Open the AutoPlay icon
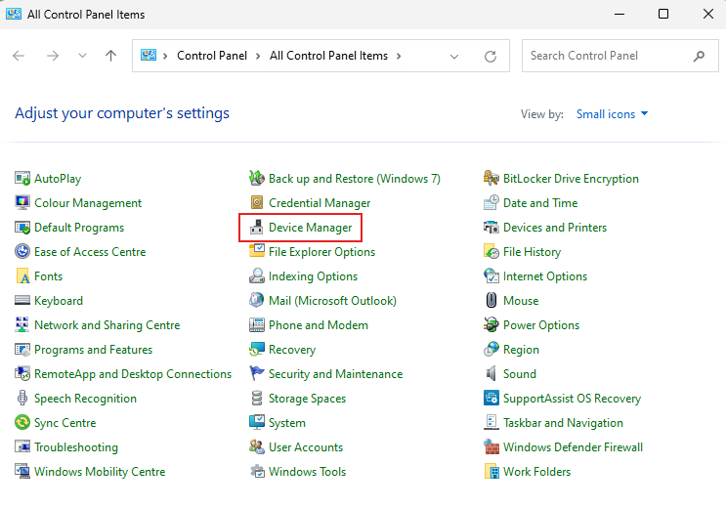 coord(22,179)
